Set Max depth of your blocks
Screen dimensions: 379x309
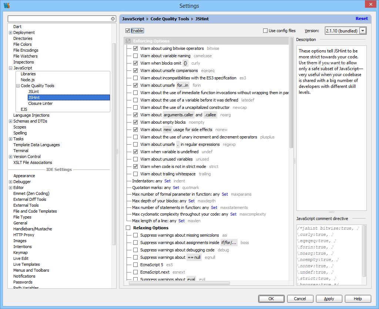coord(191,201)
